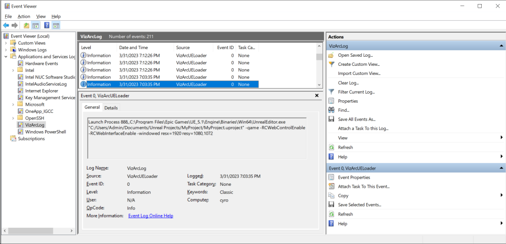Expand the Custom Views tree node

point(6,43)
